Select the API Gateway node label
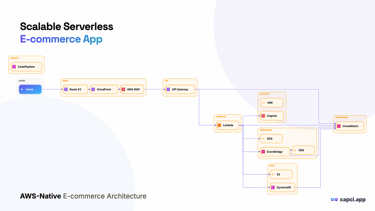The width and height of the screenshot is (375, 211). [x=180, y=89]
